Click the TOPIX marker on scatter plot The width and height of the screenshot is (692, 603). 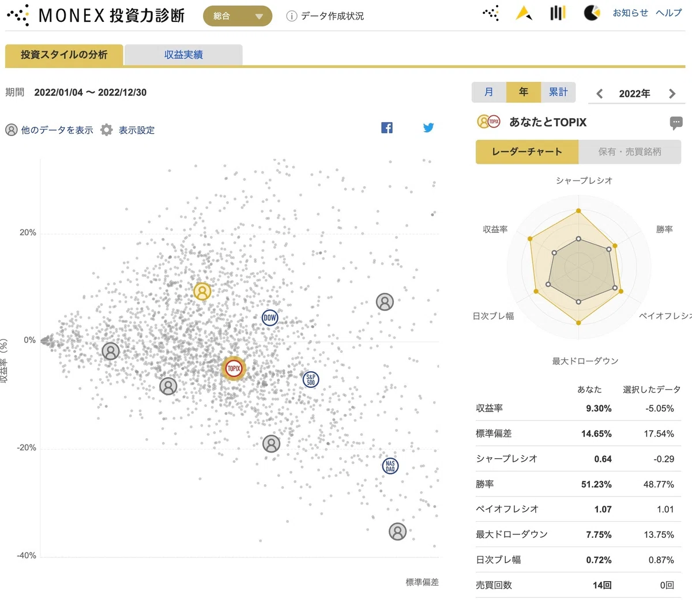(x=234, y=368)
